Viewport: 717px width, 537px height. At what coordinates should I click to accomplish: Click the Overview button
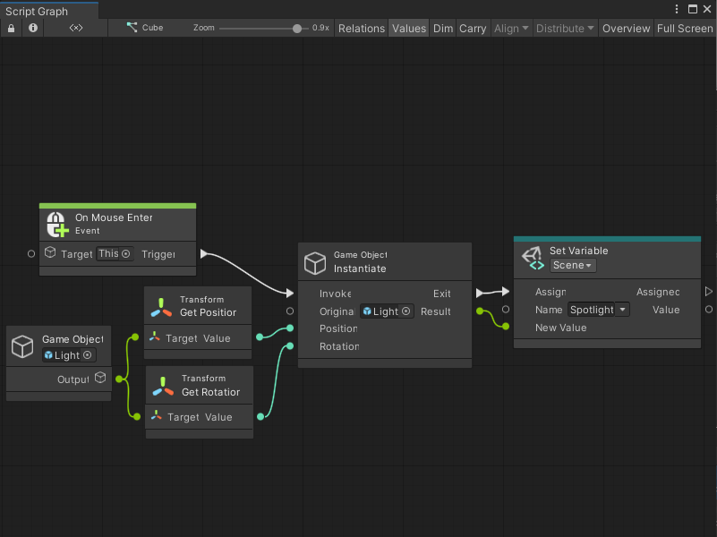coord(626,28)
